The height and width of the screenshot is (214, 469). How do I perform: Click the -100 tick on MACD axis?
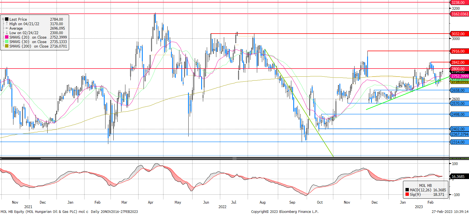click(x=456, y=195)
